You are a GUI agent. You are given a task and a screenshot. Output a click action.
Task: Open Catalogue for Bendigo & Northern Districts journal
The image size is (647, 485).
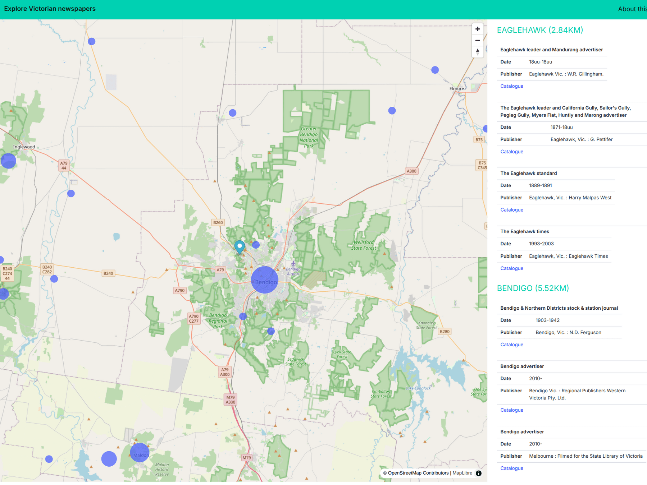click(x=511, y=345)
